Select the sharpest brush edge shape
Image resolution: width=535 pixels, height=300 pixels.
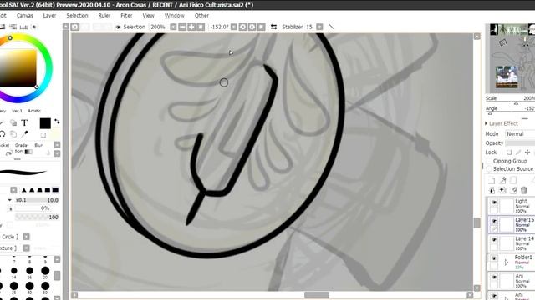point(24,190)
